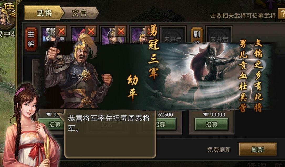Image resolution: width=285 pixels, height=167 pixels.
Task: Click the 副将 label badge
Action: [197, 36]
